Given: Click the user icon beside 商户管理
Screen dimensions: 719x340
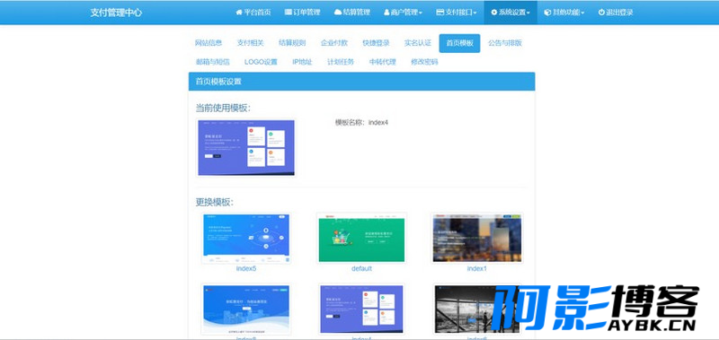Looking at the screenshot, I should pos(386,13).
